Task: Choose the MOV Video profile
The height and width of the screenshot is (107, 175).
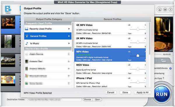Action: [x=110, y=68]
